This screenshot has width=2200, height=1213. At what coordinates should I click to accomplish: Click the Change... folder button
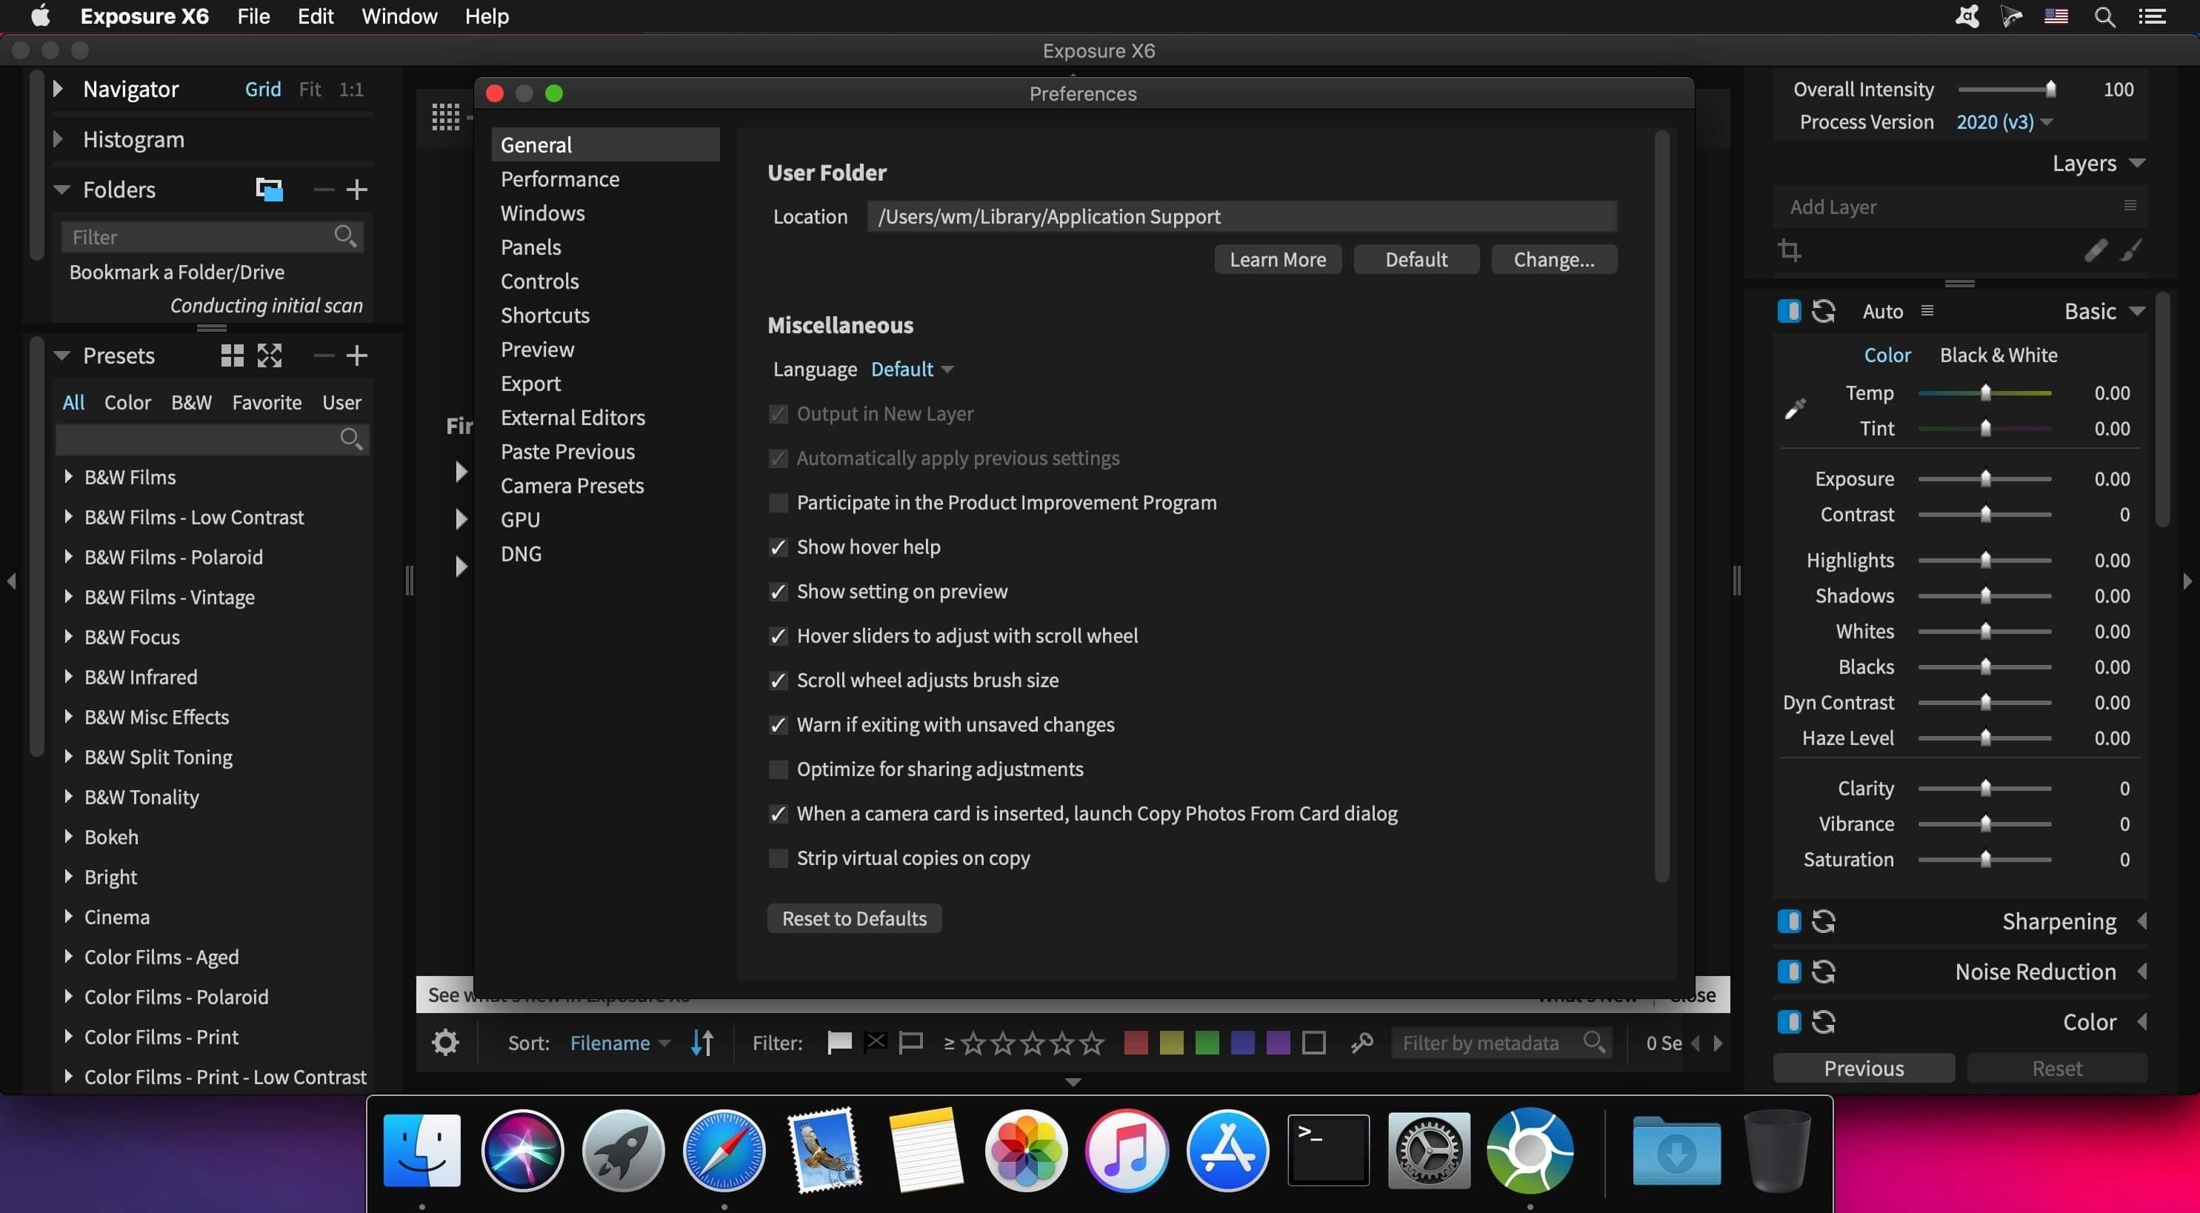(1553, 259)
